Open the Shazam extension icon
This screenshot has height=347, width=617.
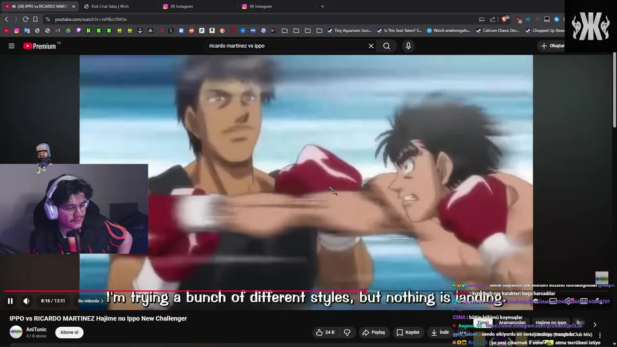click(556, 19)
